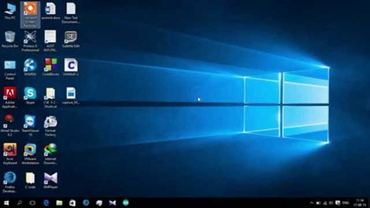The height and width of the screenshot is (208, 370).
Task: Select the Proteus 8 Professional shortcut
Action: point(30,41)
